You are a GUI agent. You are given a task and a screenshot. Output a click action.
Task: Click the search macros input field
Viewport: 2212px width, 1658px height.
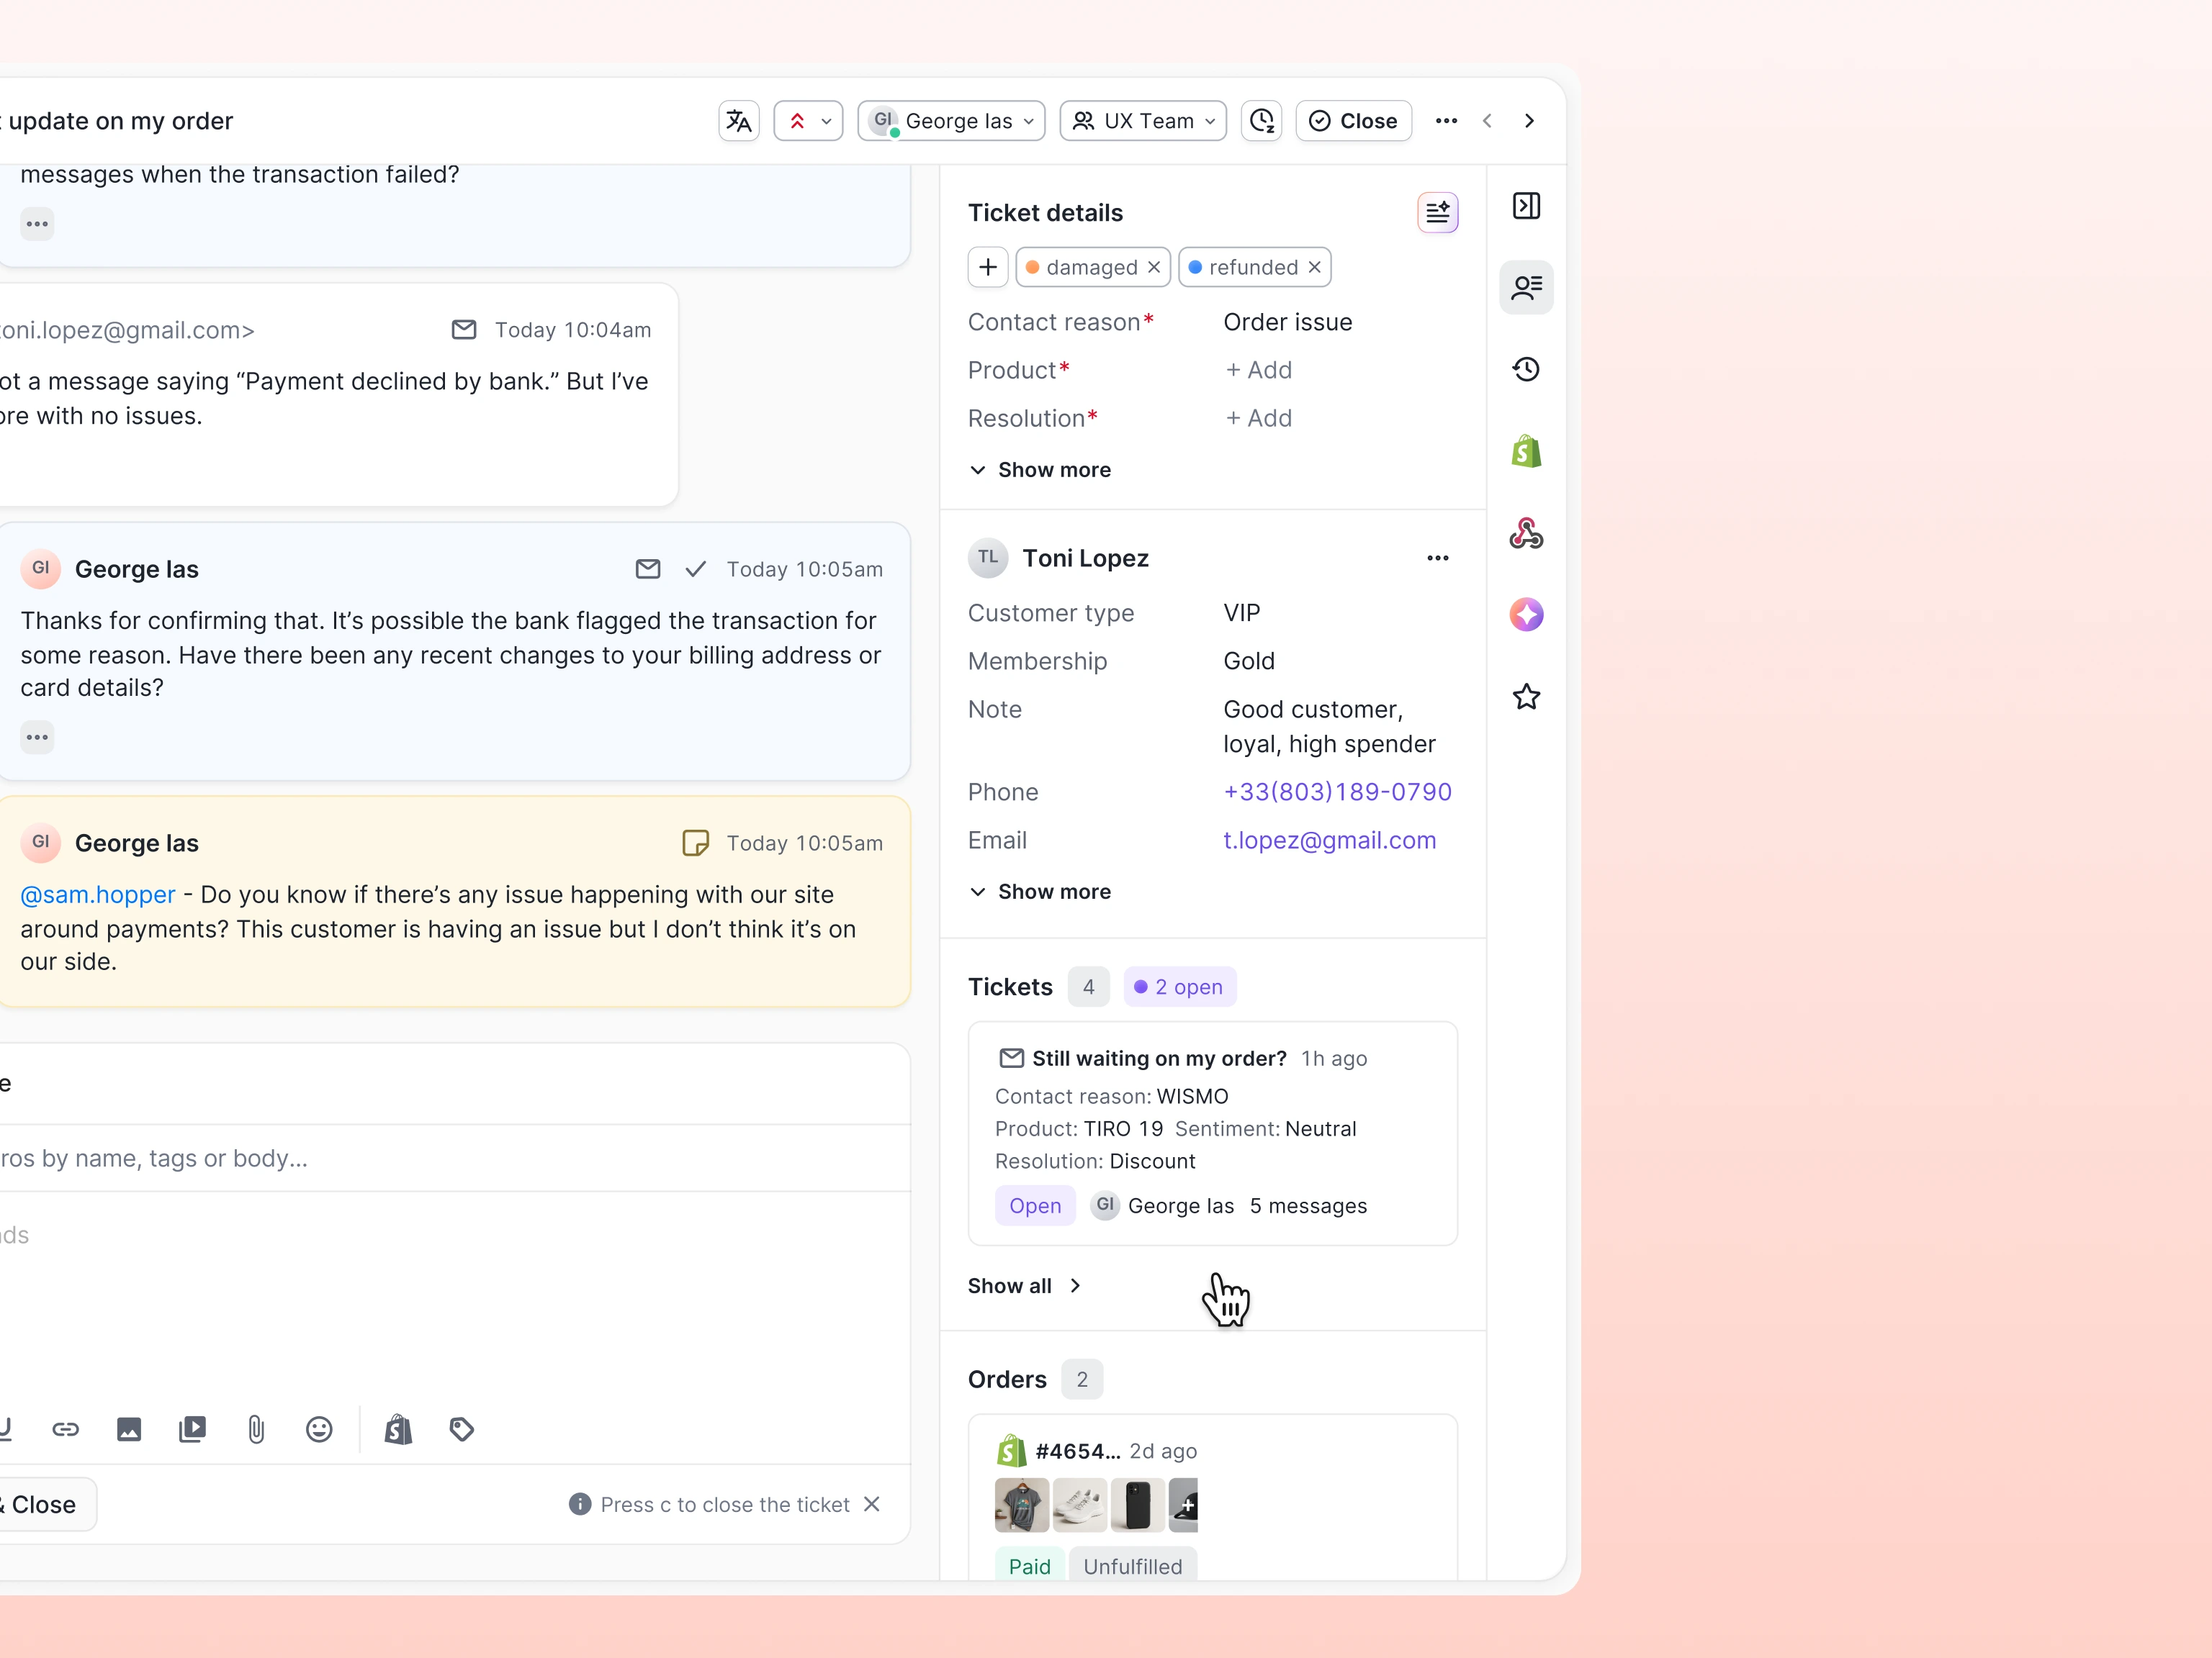coord(455,1159)
